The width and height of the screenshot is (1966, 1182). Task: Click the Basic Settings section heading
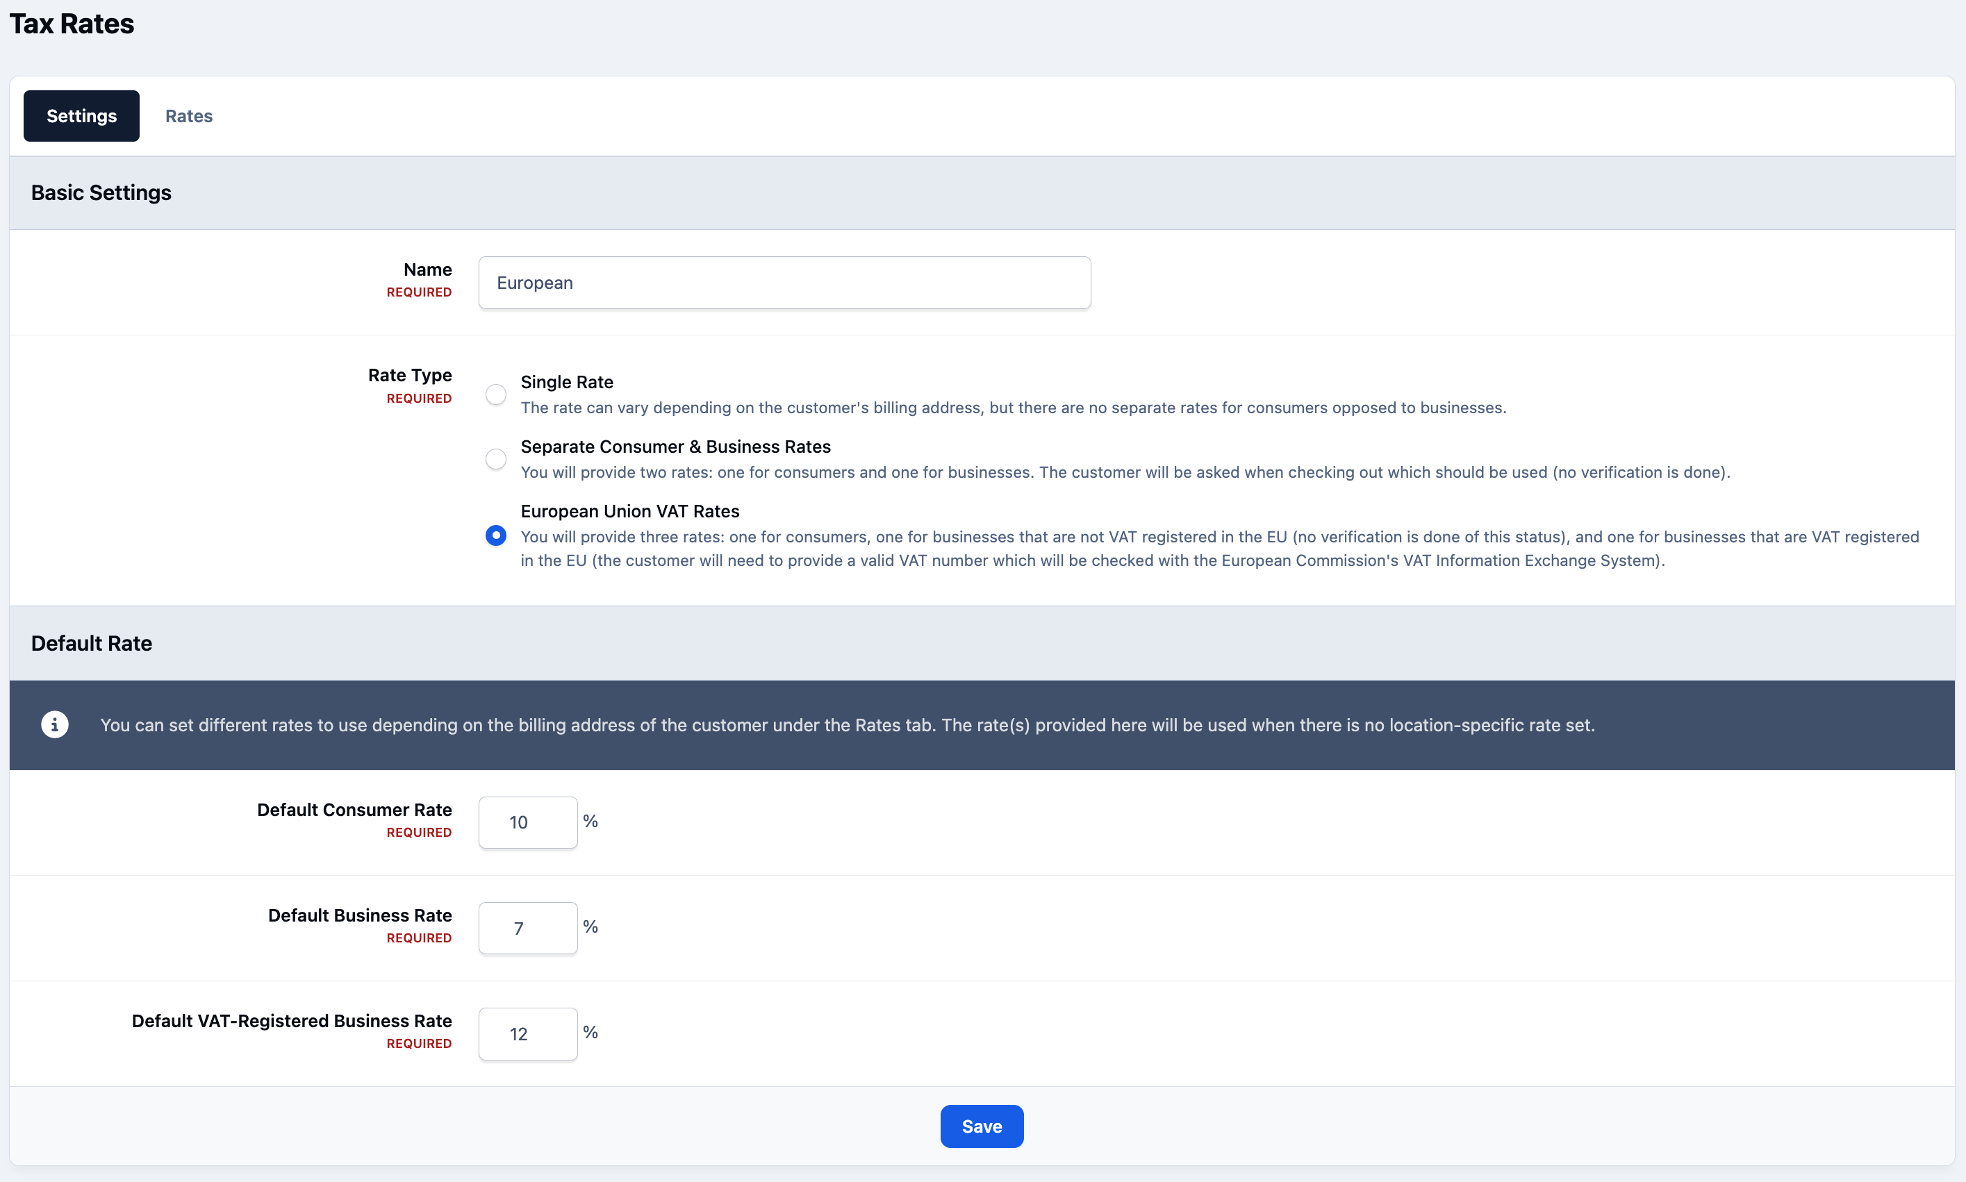(x=101, y=193)
